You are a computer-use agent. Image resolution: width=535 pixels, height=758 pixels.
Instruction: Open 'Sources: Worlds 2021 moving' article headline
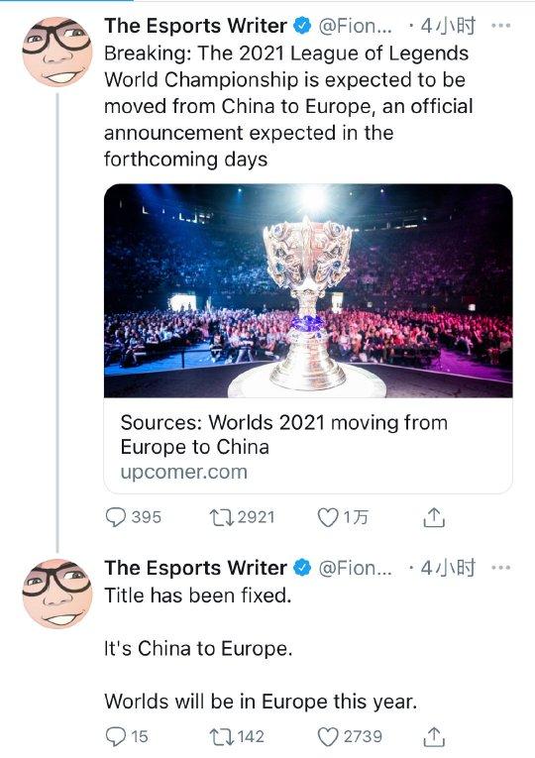click(x=284, y=435)
